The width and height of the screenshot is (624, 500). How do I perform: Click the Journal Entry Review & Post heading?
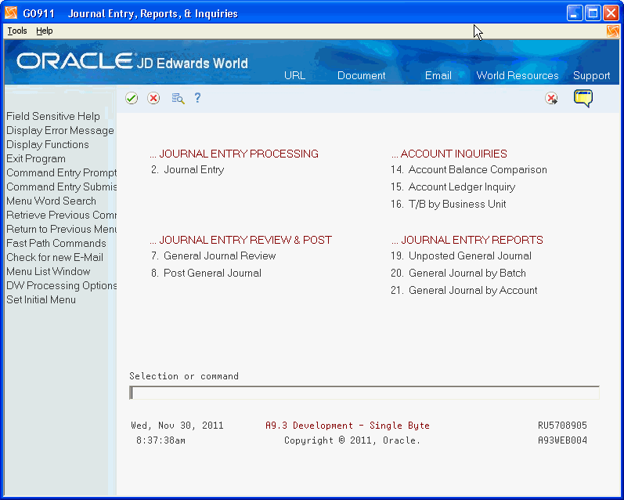point(241,240)
